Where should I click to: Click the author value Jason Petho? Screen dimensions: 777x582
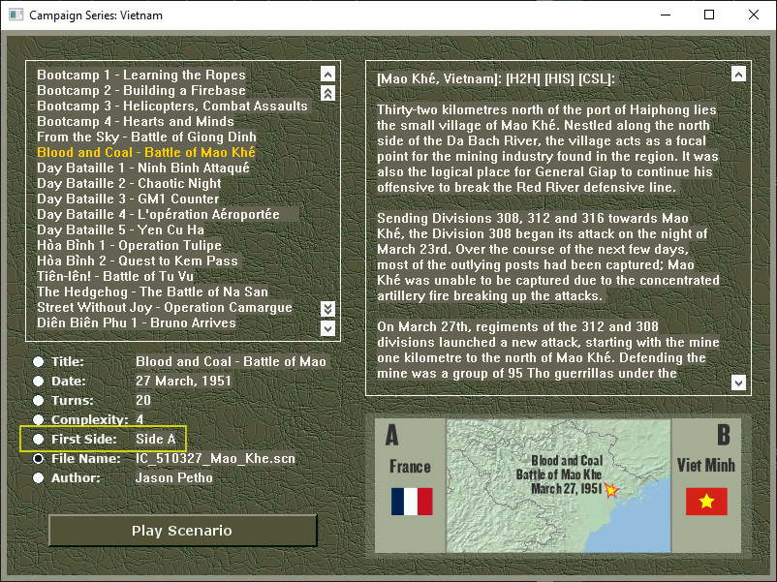(x=174, y=478)
